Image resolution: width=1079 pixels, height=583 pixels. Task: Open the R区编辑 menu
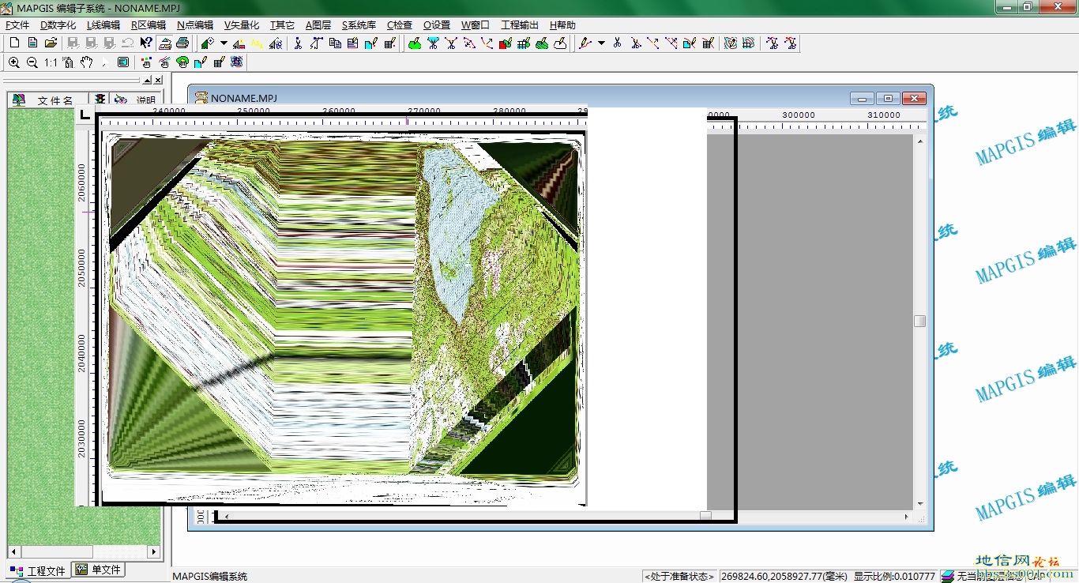tap(149, 25)
